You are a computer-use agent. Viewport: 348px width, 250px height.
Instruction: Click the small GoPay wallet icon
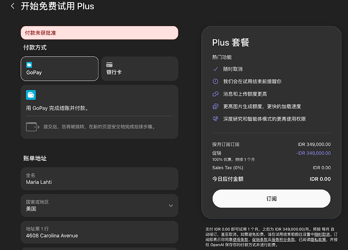point(29,65)
